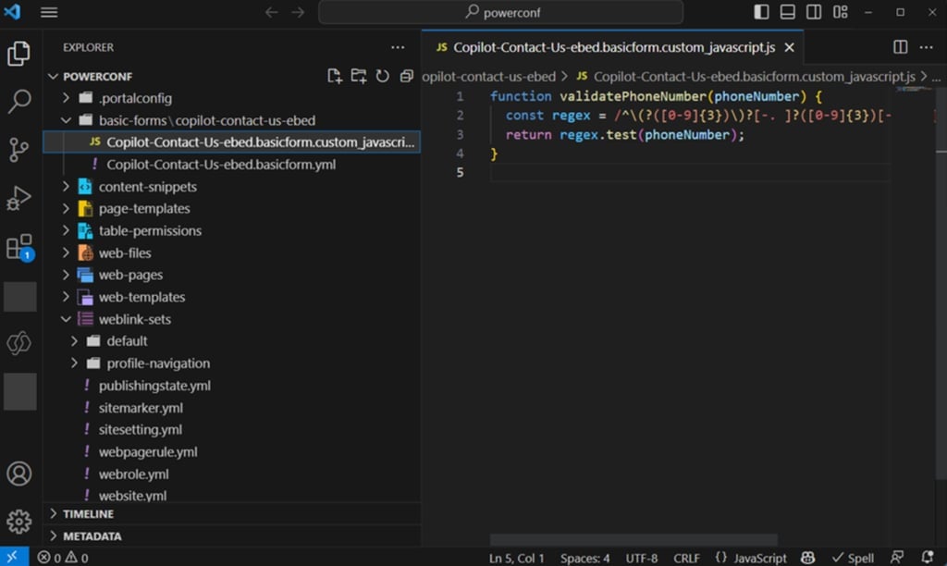This screenshot has width=947, height=566.
Task: Expand the table-permissions folder
Action: pos(66,231)
